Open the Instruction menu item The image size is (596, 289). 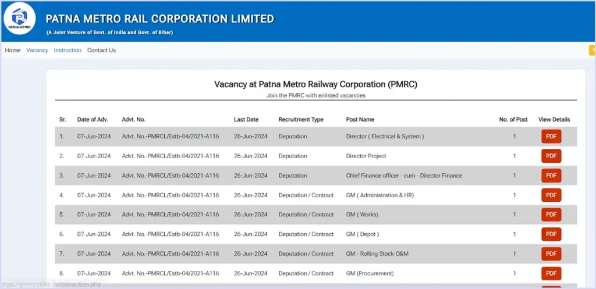pyautogui.click(x=68, y=50)
